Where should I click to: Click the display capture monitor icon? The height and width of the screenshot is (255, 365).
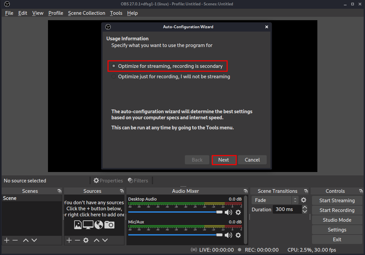[x=88, y=225]
